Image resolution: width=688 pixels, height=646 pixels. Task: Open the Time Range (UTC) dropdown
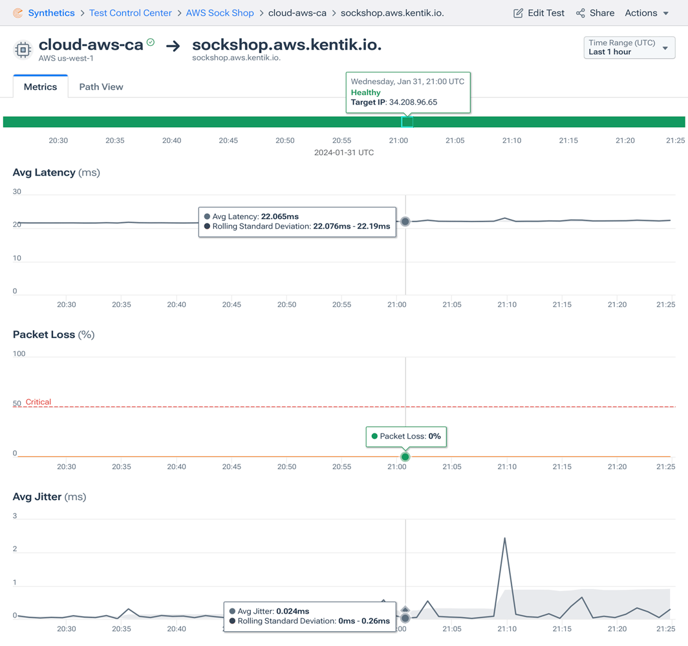[629, 47]
